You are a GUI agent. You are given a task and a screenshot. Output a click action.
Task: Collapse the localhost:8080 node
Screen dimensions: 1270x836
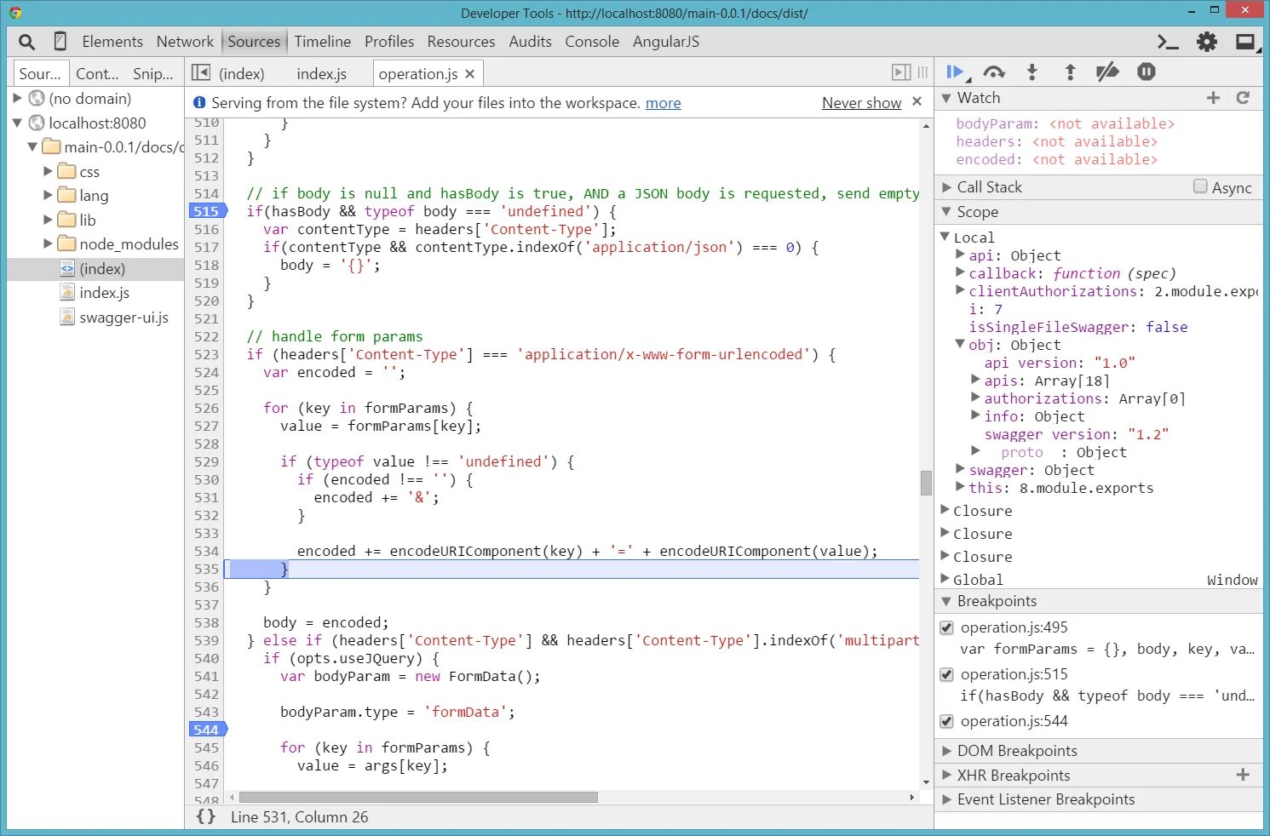coord(17,123)
